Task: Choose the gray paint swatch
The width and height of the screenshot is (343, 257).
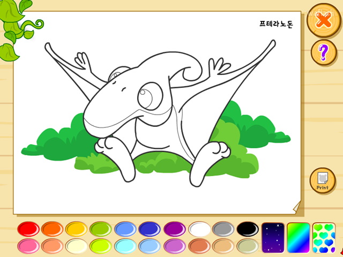Action: 223,229
